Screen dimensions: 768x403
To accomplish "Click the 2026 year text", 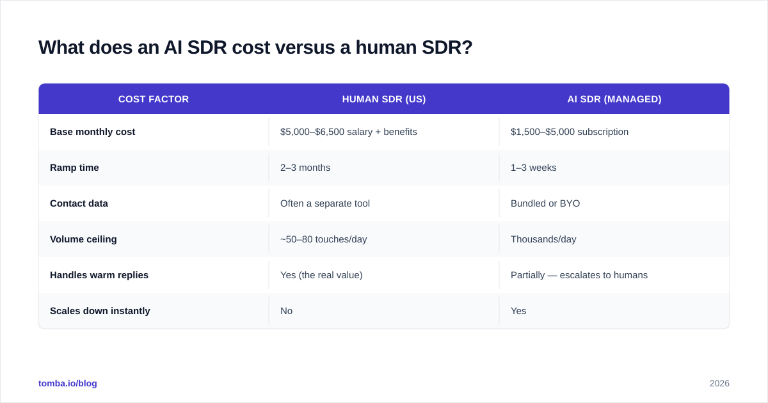I will [719, 383].
